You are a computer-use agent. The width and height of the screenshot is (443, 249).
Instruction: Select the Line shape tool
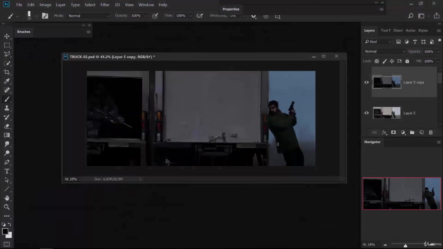coord(7,189)
